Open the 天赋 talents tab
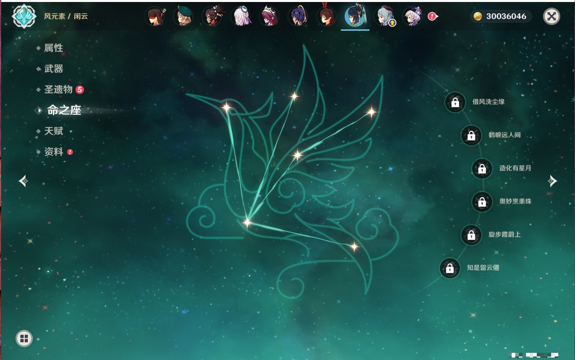This screenshot has width=575, height=360. 53,131
